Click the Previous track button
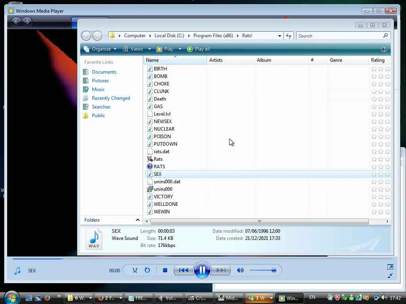The image size is (406, 304). point(184,270)
